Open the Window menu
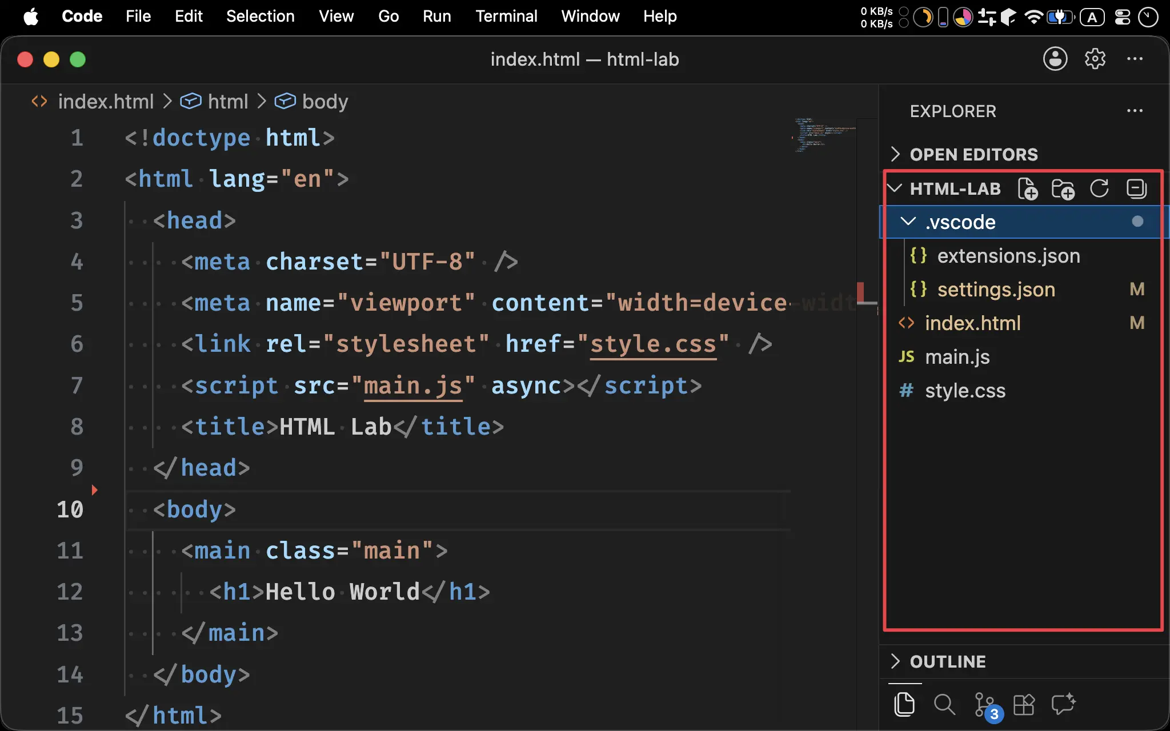 pos(590,17)
